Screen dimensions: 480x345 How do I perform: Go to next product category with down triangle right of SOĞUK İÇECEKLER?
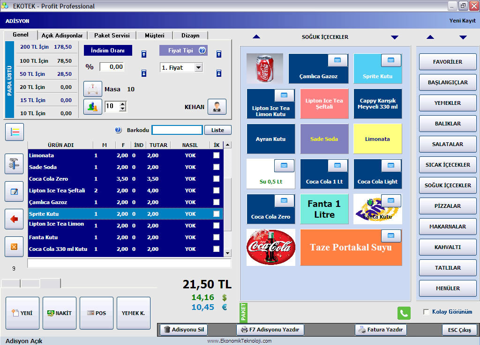point(395,37)
